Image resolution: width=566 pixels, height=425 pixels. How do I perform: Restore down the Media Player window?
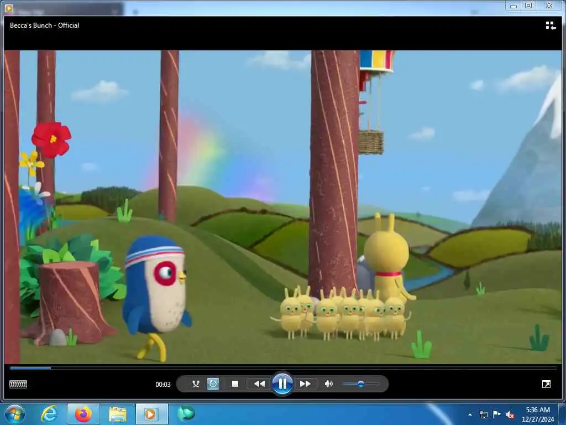(x=528, y=6)
